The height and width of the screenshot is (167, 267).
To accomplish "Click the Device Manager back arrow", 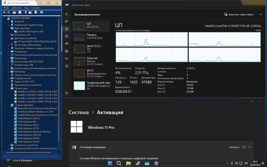I will click(4, 12).
